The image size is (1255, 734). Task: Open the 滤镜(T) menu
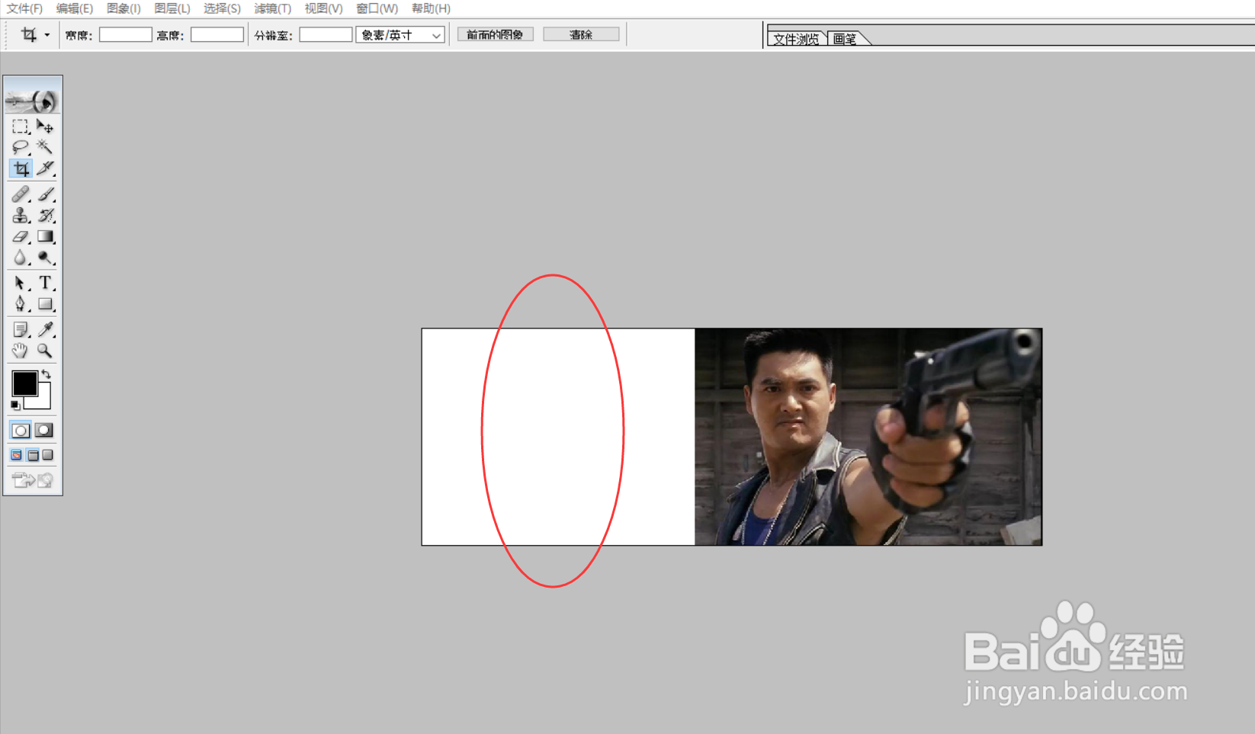point(272,8)
